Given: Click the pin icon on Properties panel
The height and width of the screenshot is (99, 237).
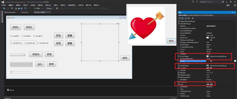Looking at the screenshot, I should [x=232, y=12].
